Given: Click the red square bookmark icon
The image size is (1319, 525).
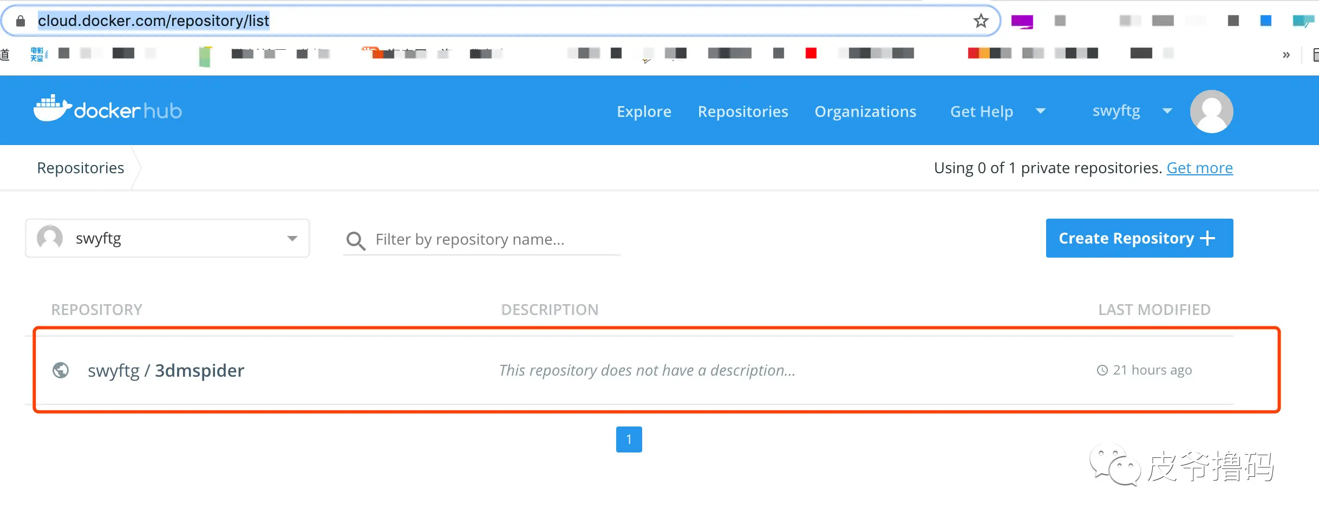Looking at the screenshot, I should tap(811, 53).
